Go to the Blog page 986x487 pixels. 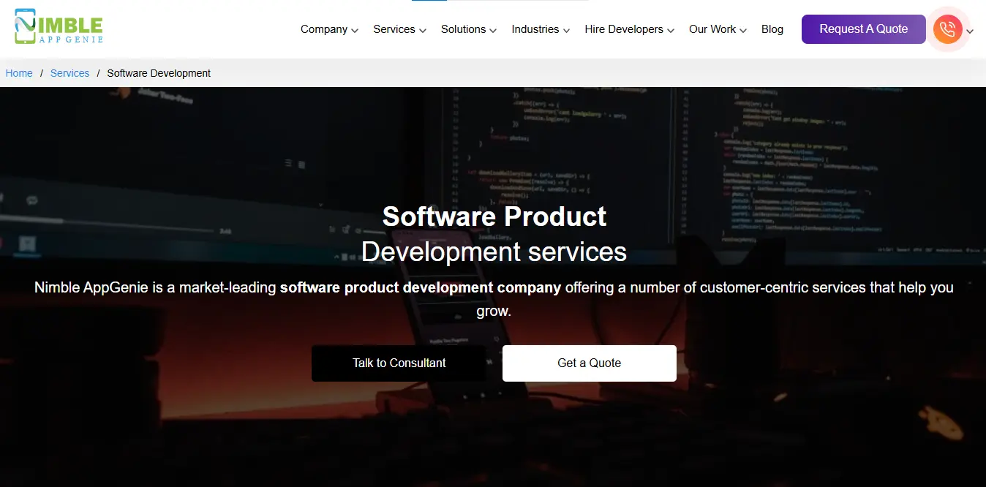pos(772,29)
